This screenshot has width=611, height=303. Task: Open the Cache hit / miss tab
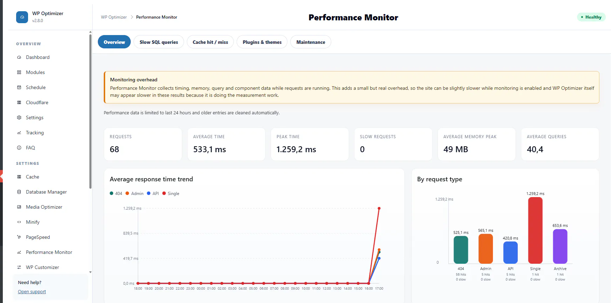coord(210,42)
